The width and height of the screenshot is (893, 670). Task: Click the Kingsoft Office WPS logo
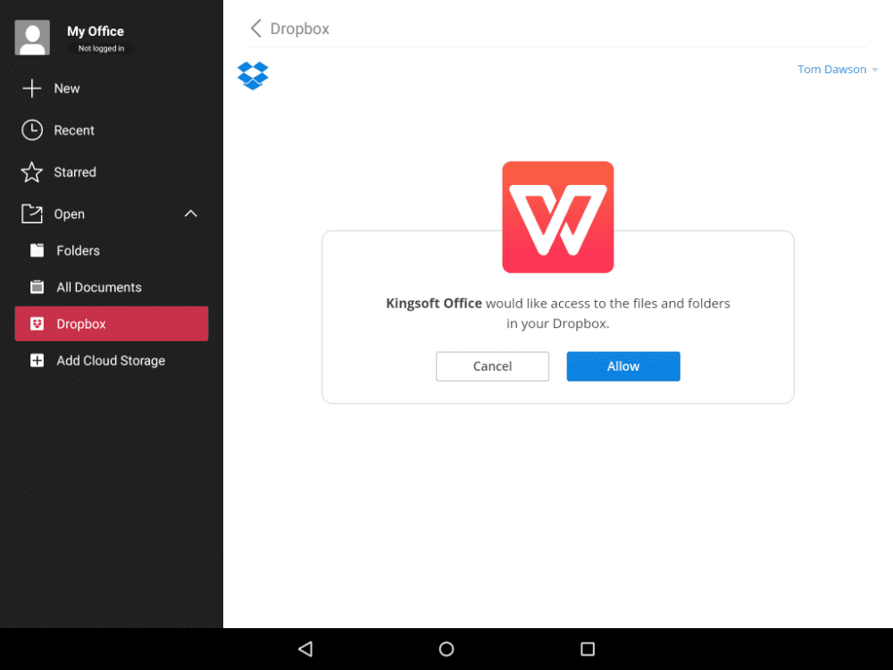point(558,217)
